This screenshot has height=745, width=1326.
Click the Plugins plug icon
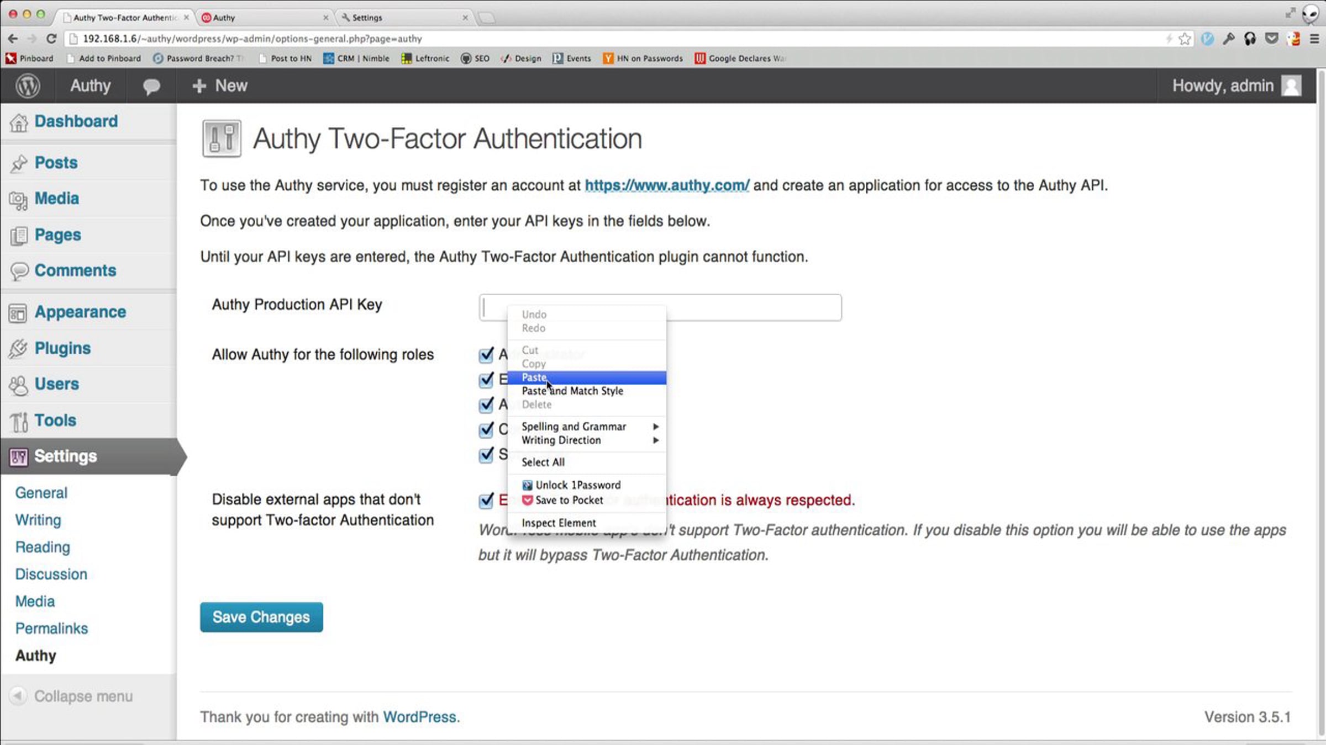tap(18, 349)
